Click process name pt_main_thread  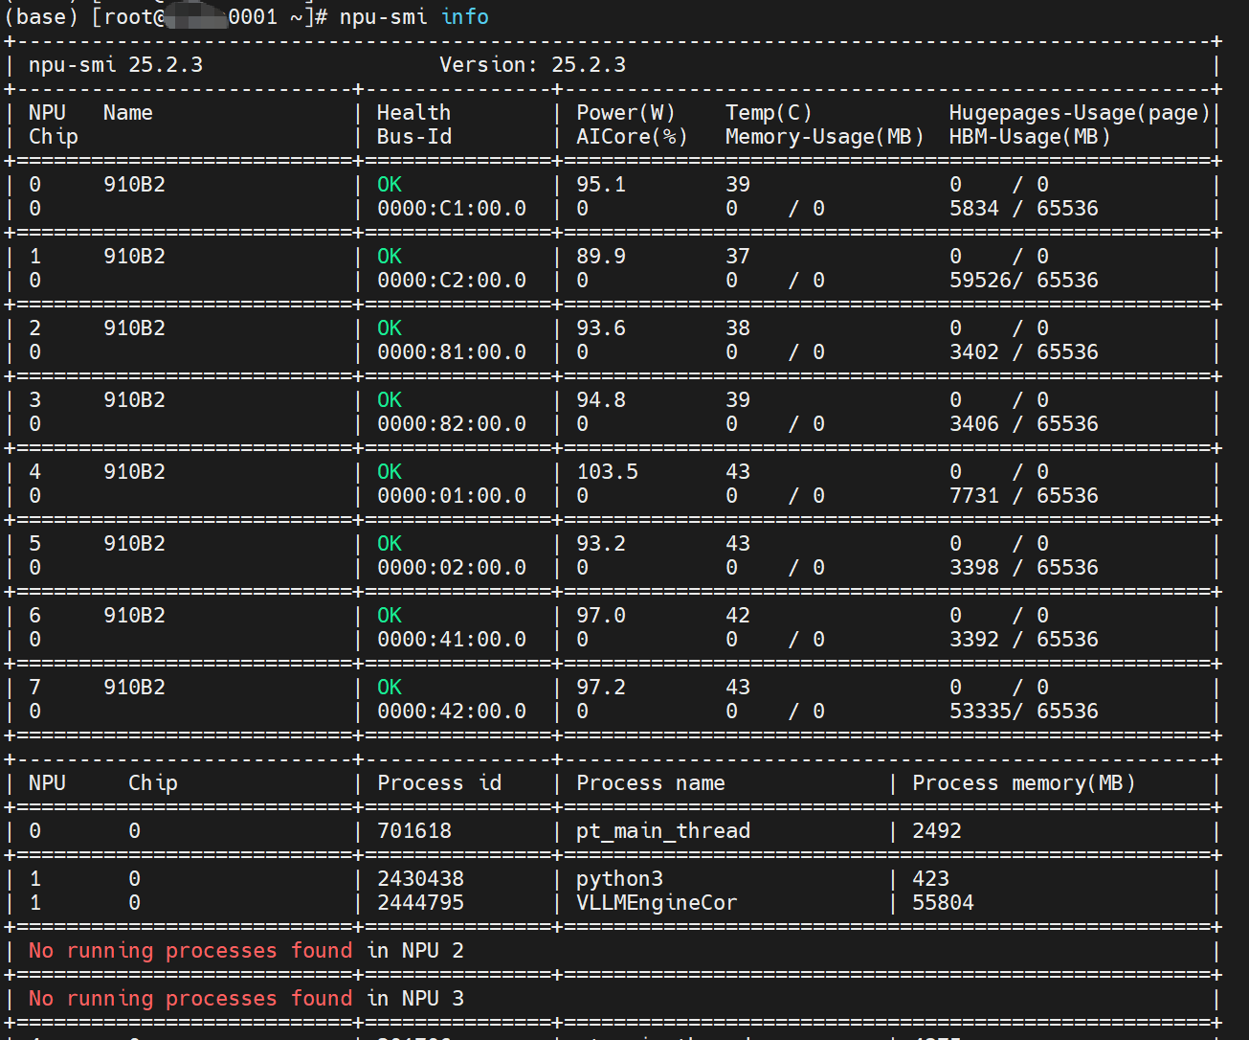[x=663, y=831]
